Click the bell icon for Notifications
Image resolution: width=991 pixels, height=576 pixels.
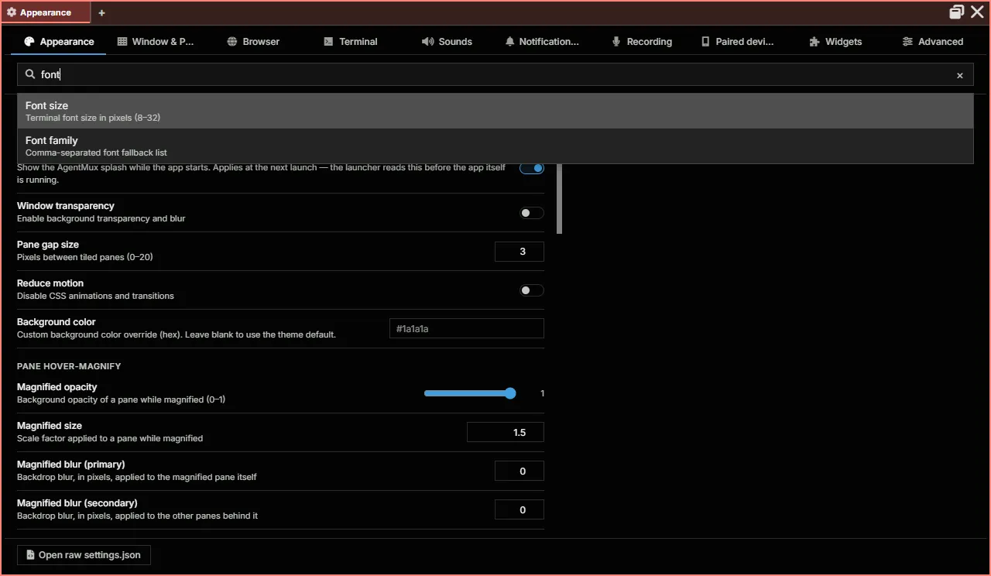click(509, 42)
